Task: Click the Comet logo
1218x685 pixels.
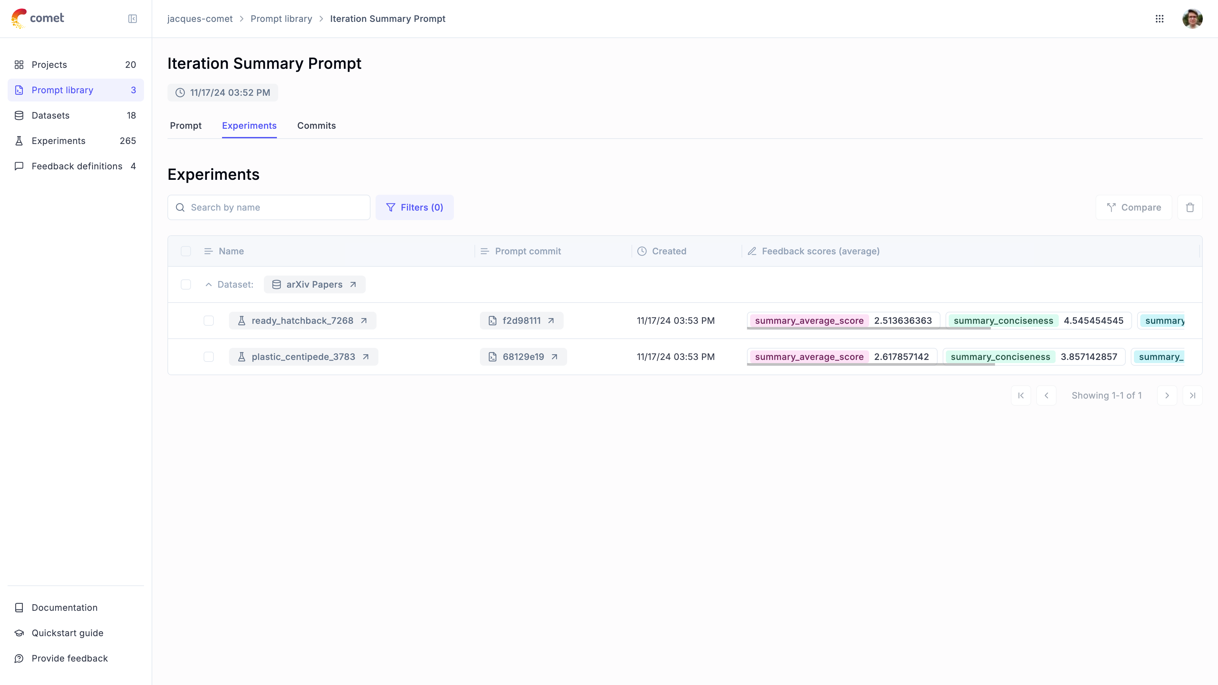Action: [x=37, y=18]
